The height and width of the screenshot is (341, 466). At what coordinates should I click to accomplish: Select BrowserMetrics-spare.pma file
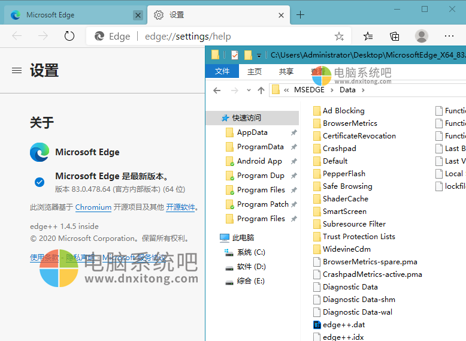click(365, 262)
